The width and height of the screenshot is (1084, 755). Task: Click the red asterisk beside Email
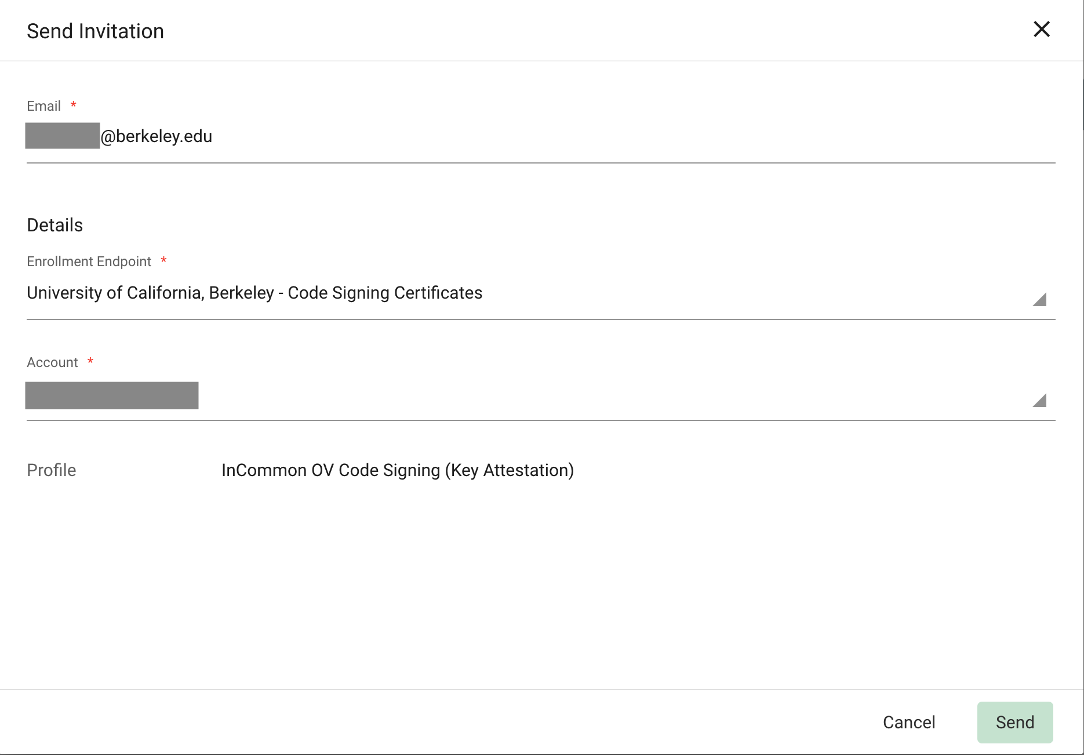74,105
